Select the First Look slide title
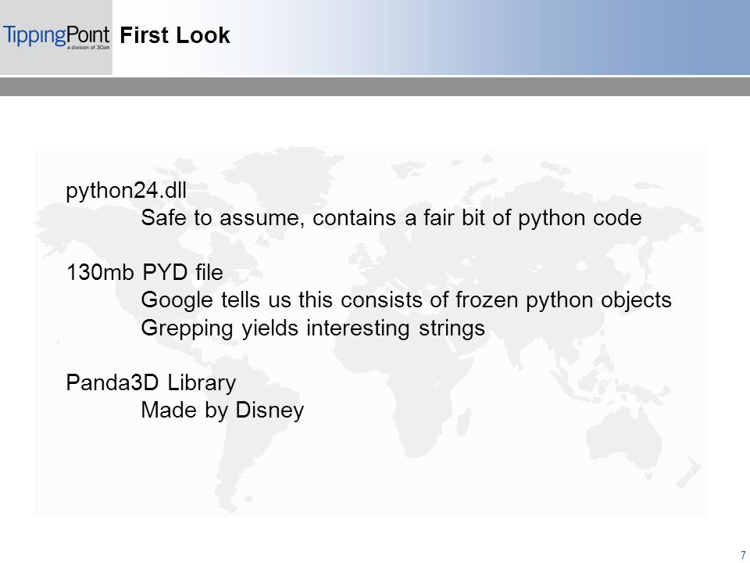Screen dimensions: 750x563 174,35
